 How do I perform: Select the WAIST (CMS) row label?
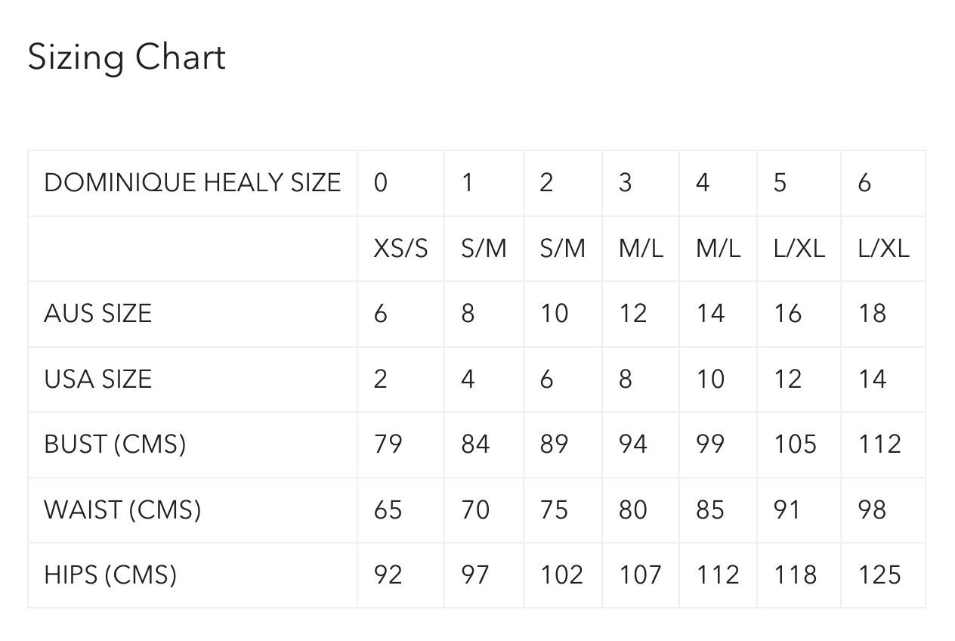click(x=122, y=509)
